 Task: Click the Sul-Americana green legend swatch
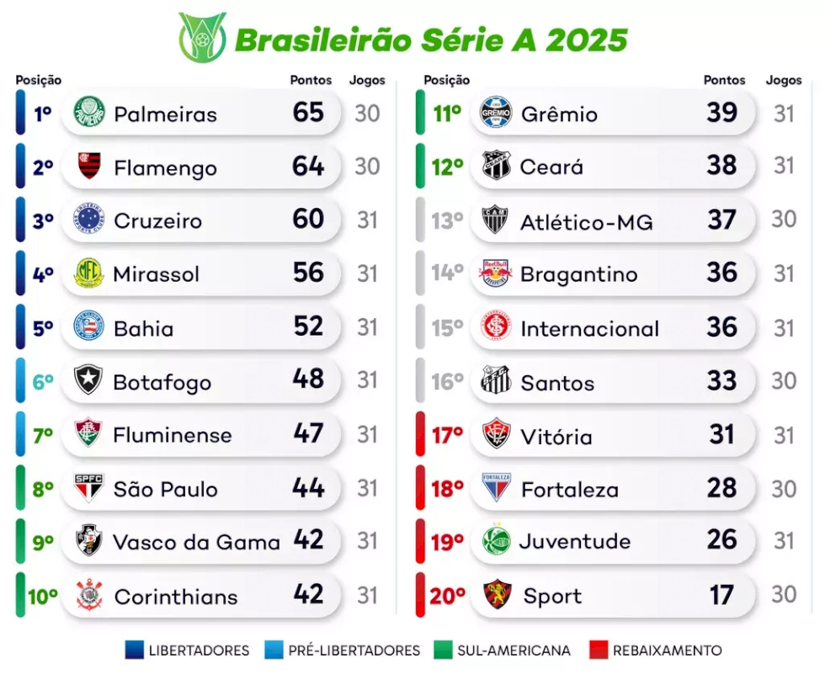pyautogui.click(x=443, y=650)
